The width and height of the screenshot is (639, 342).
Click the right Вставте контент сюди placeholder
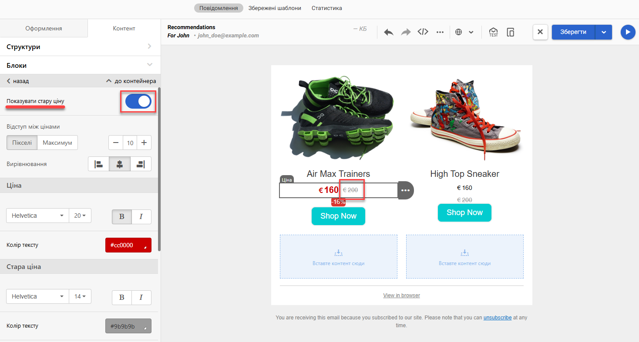[x=465, y=256]
